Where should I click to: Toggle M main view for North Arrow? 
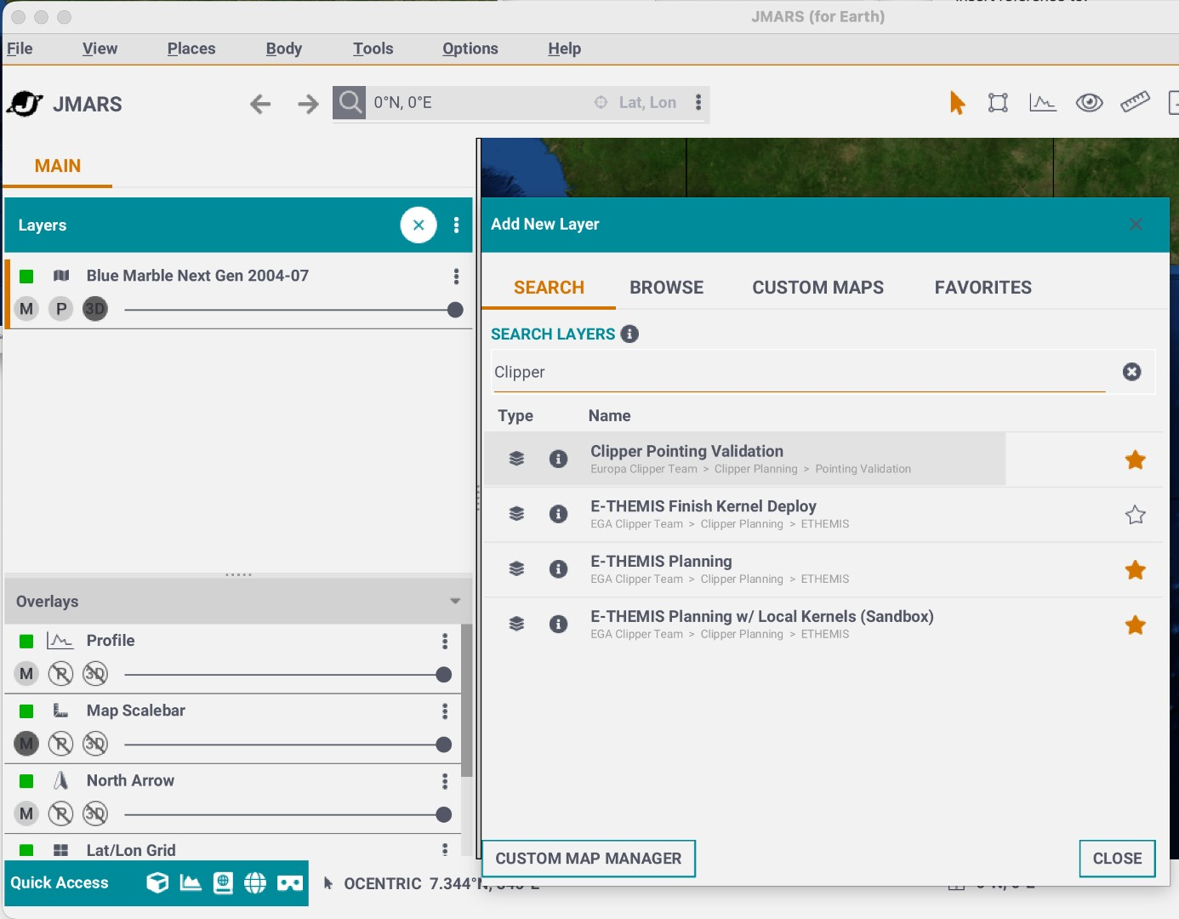coord(26,813)
